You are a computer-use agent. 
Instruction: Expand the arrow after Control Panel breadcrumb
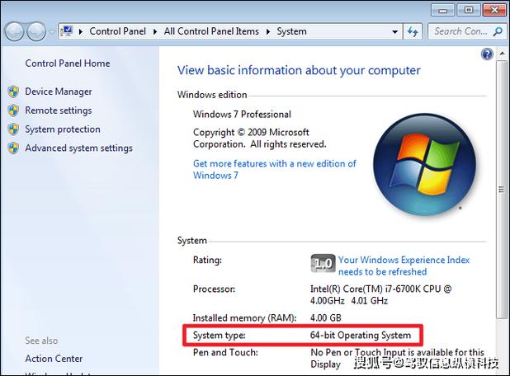[155, 32]
